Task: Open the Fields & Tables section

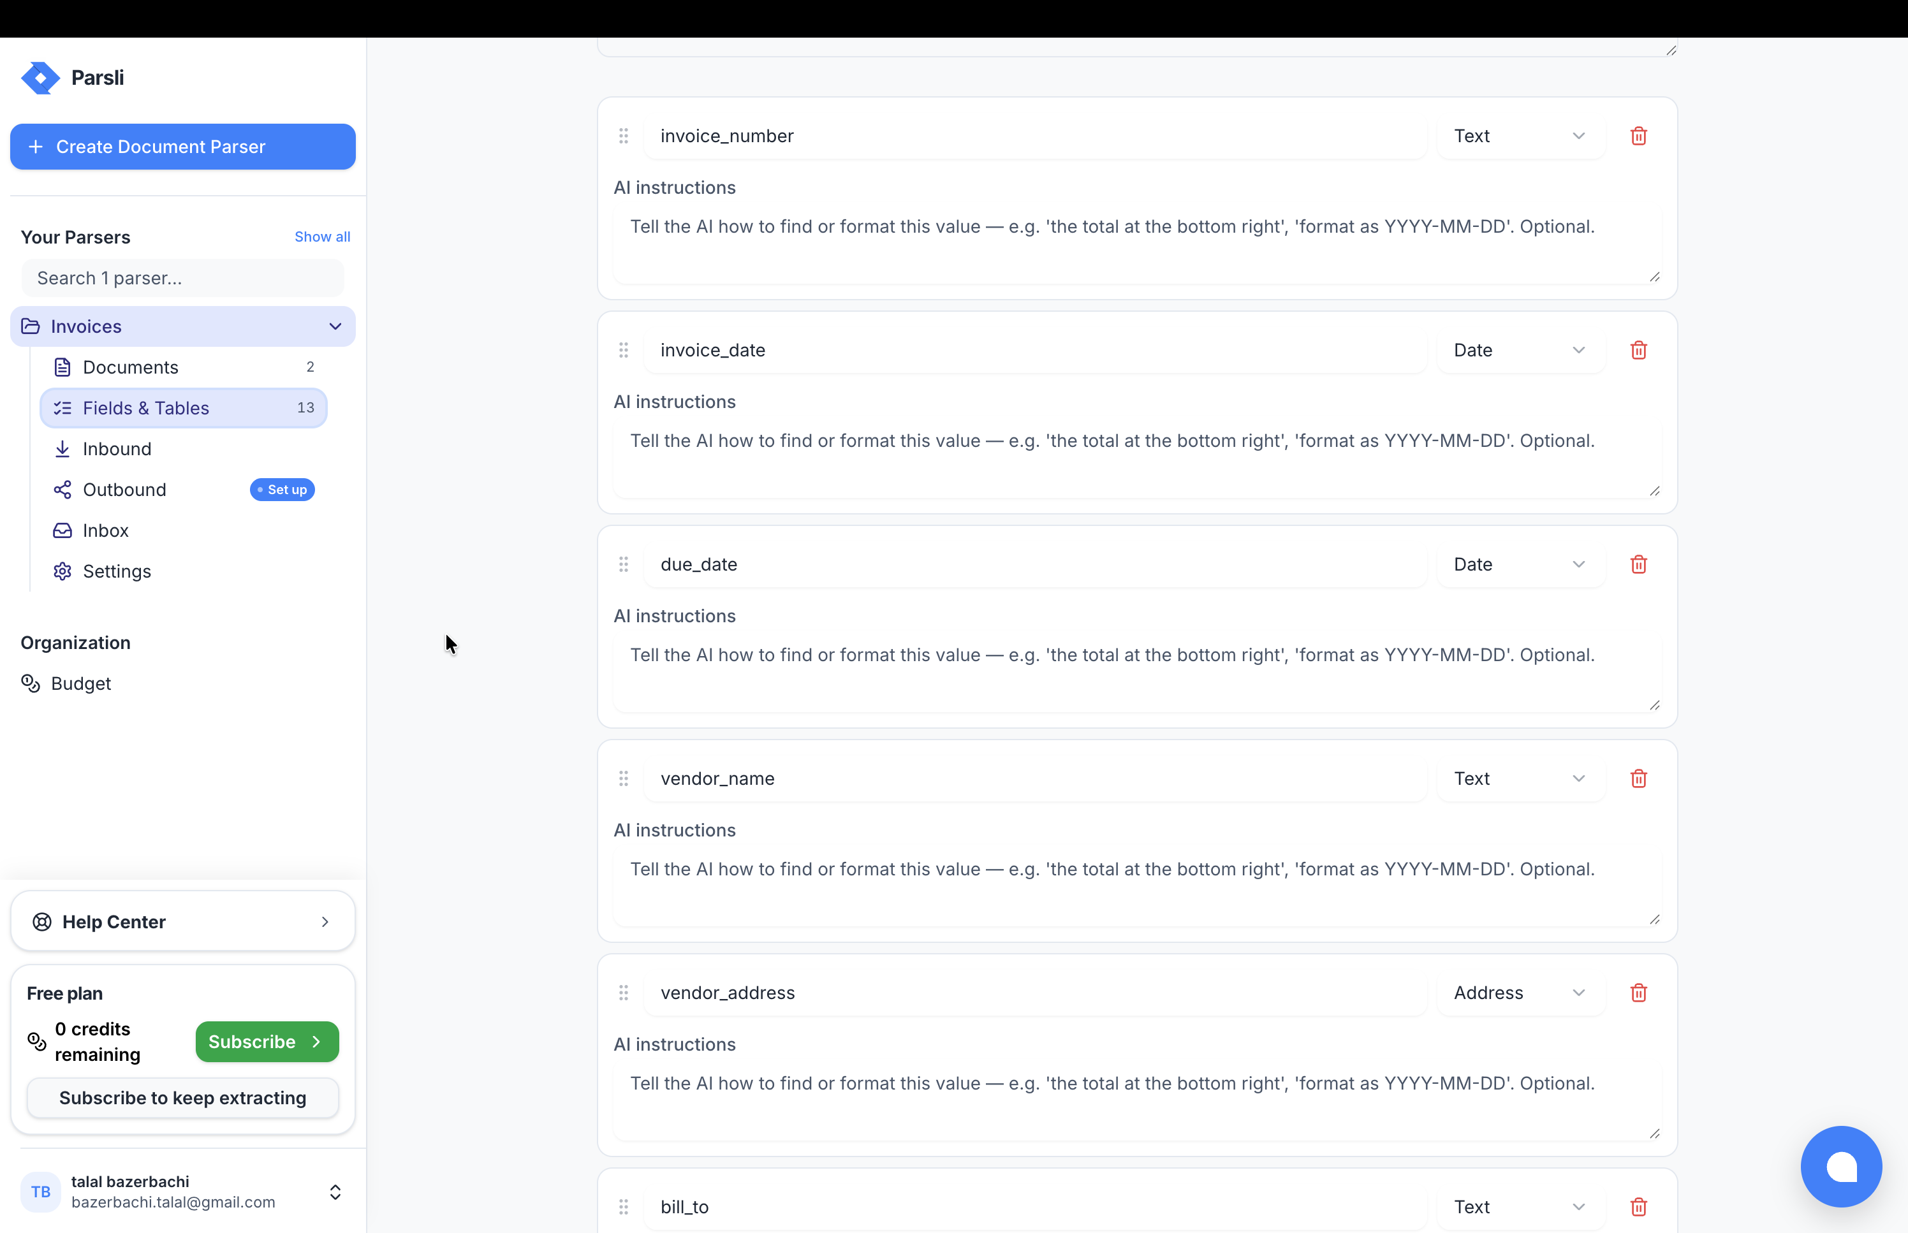Action: click(x=184, y=408)
